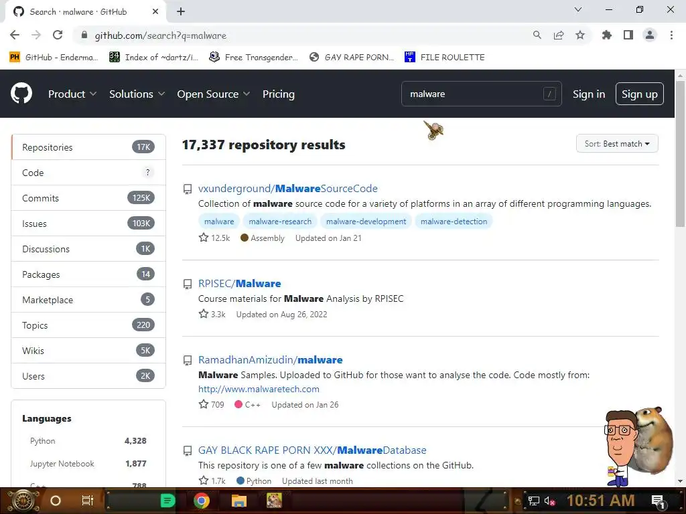Expand the Open Source menu

(x=214, y=94)
